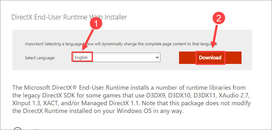Click the Select Language label
272x130 pixels.
click(40, 58)
